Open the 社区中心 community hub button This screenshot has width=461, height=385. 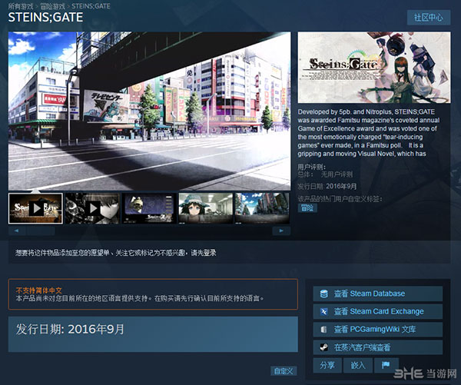coord(428,17)
